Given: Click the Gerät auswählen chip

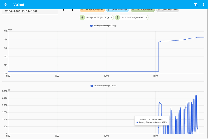Looking at the screenshot, I should pyautogui.click(x=118, y=11).
